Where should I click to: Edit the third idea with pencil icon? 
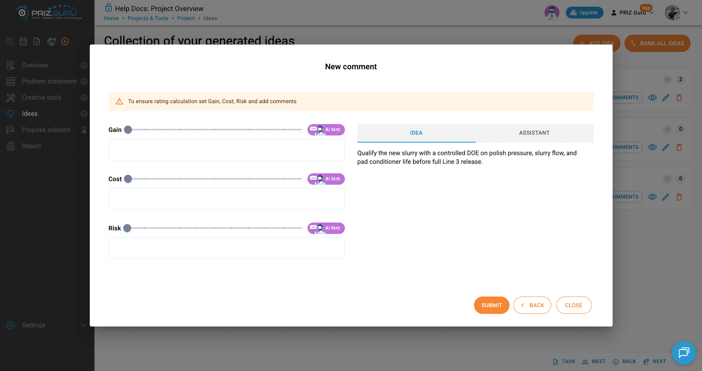[666, 197]
